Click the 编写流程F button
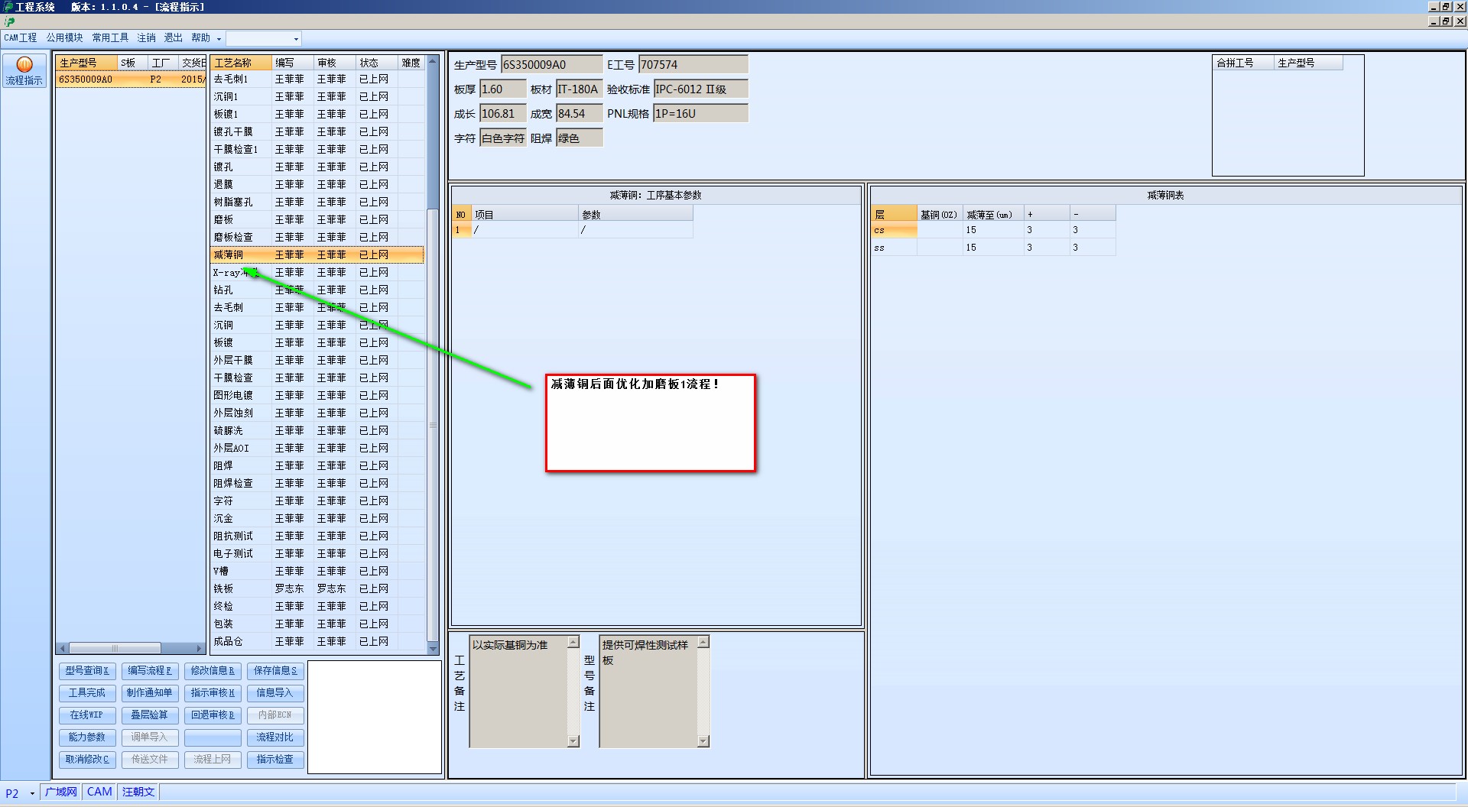Image resolution: width=1468 pixels, height=807 pixels. [x=150, y=671]
